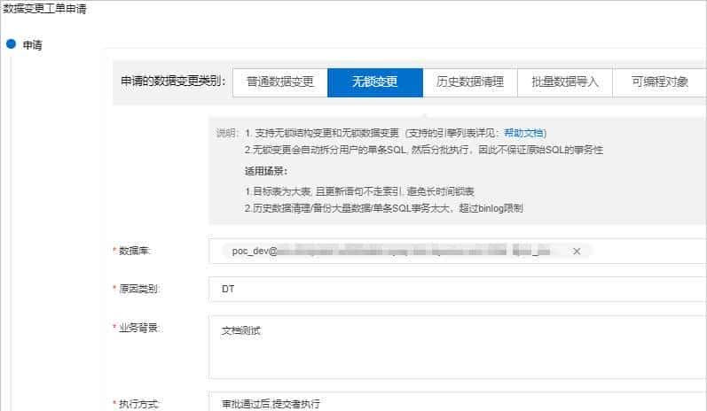Click the 数据库 selection field
This screenshot has height=411, width=707.
pyautogui.click(x=458, y=252)
